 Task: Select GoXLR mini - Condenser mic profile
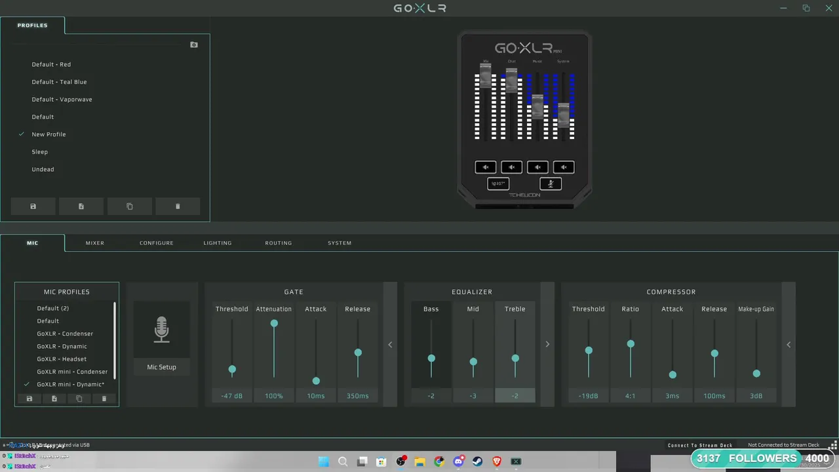[72, 372]
